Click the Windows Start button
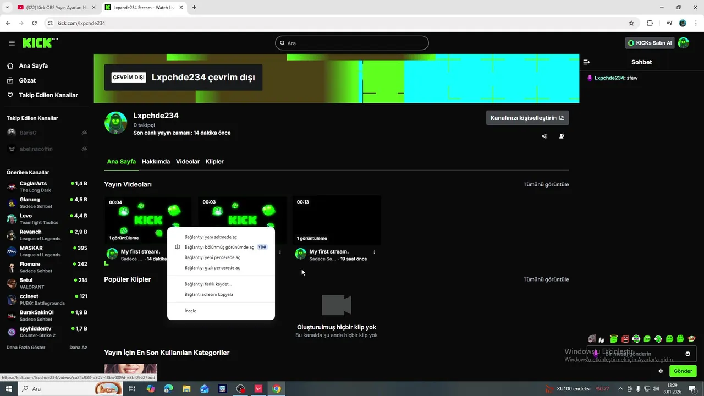Image resolution: width=704 pixels, height=396 pixels. [8, 389]
